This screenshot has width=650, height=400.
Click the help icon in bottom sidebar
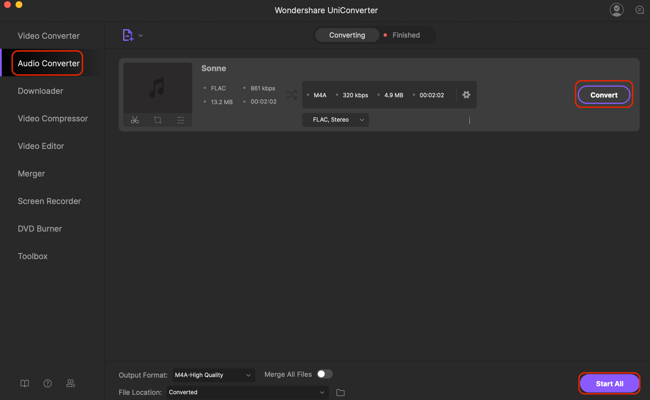pyautogui.click(x=47, y=383)
